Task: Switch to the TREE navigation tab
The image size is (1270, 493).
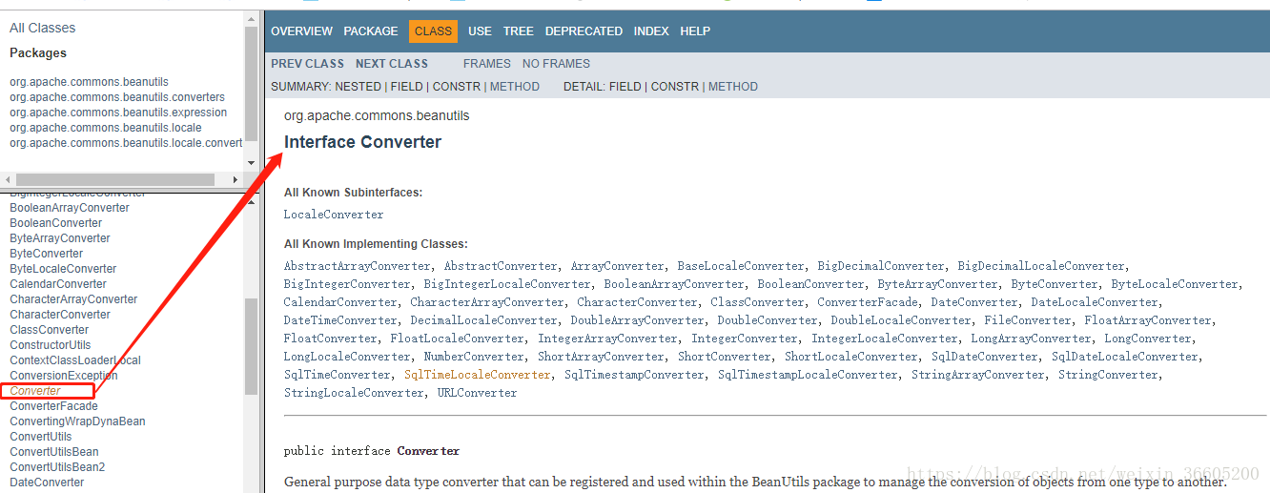Action: point(518,31)
